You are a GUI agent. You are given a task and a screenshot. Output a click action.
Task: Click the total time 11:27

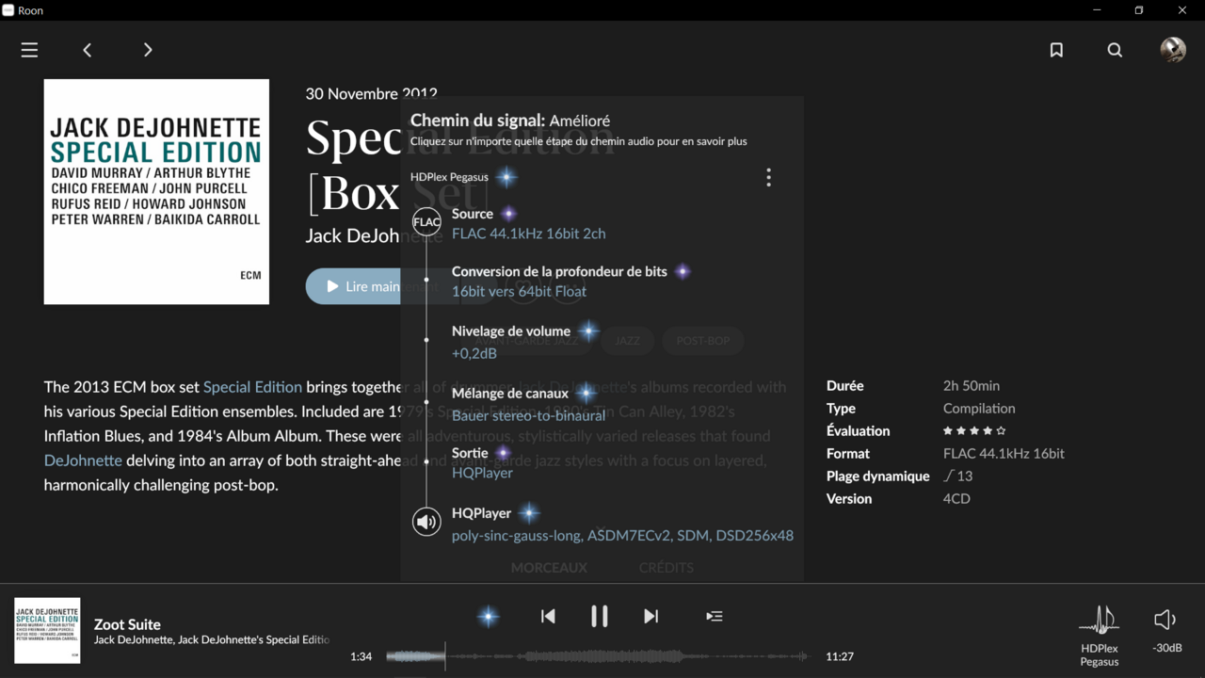click(840, 656)
